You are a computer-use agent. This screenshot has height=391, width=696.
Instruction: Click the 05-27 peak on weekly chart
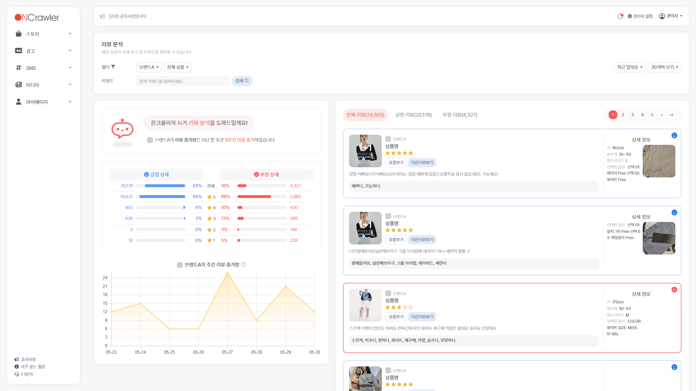(228, 272)
